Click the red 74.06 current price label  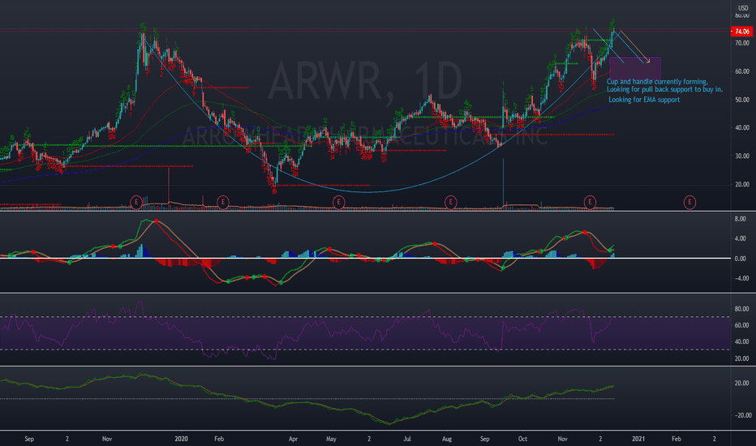pos(742,32)
